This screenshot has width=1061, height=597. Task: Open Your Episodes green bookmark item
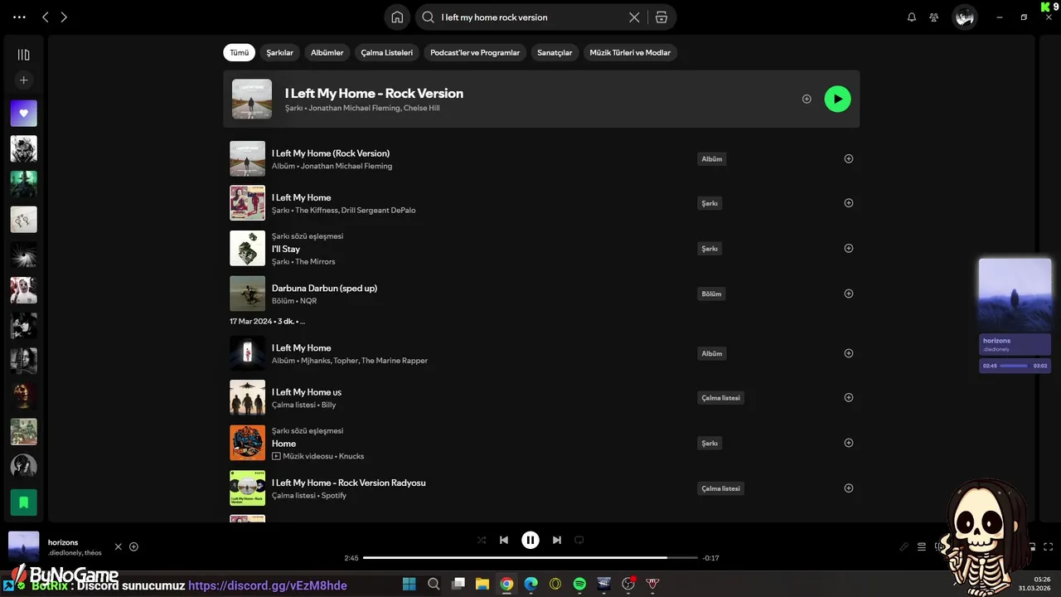pos(23,502)
